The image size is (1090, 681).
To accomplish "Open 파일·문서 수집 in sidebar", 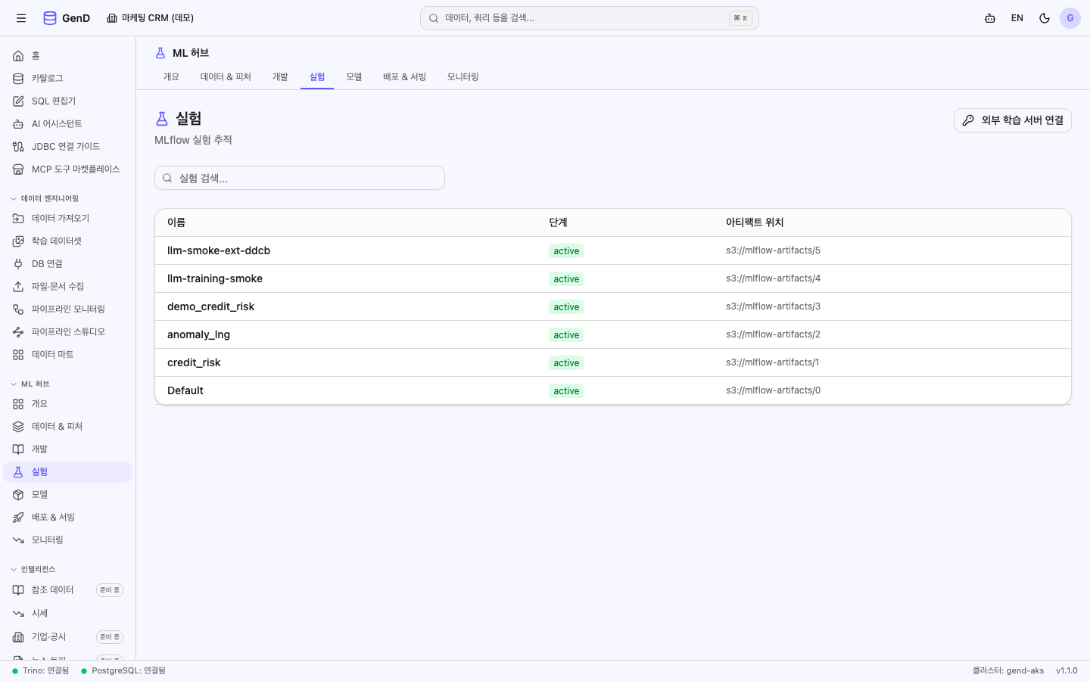I will pyautogui.click(x=68, y=287).
